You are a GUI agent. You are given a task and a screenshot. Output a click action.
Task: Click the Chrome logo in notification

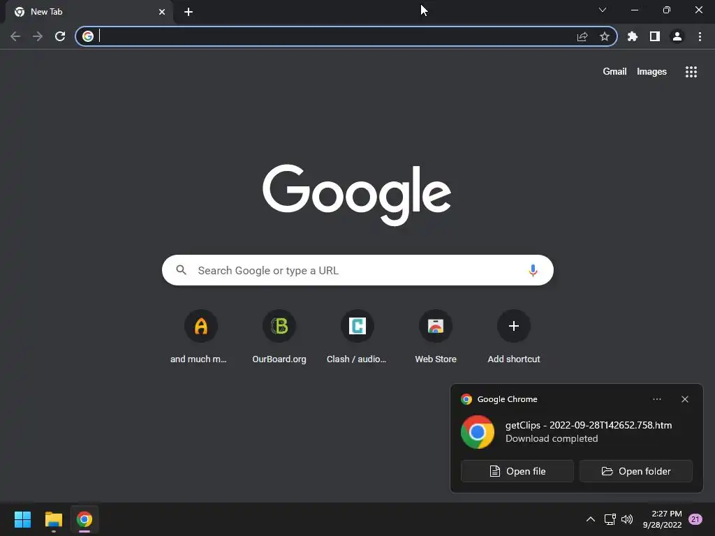click(478, 431)
